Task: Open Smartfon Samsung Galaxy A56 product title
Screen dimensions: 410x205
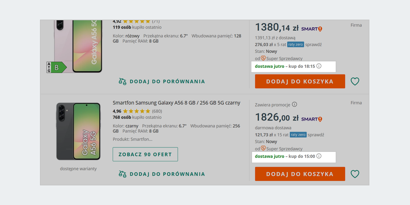Action: point(176,102)
